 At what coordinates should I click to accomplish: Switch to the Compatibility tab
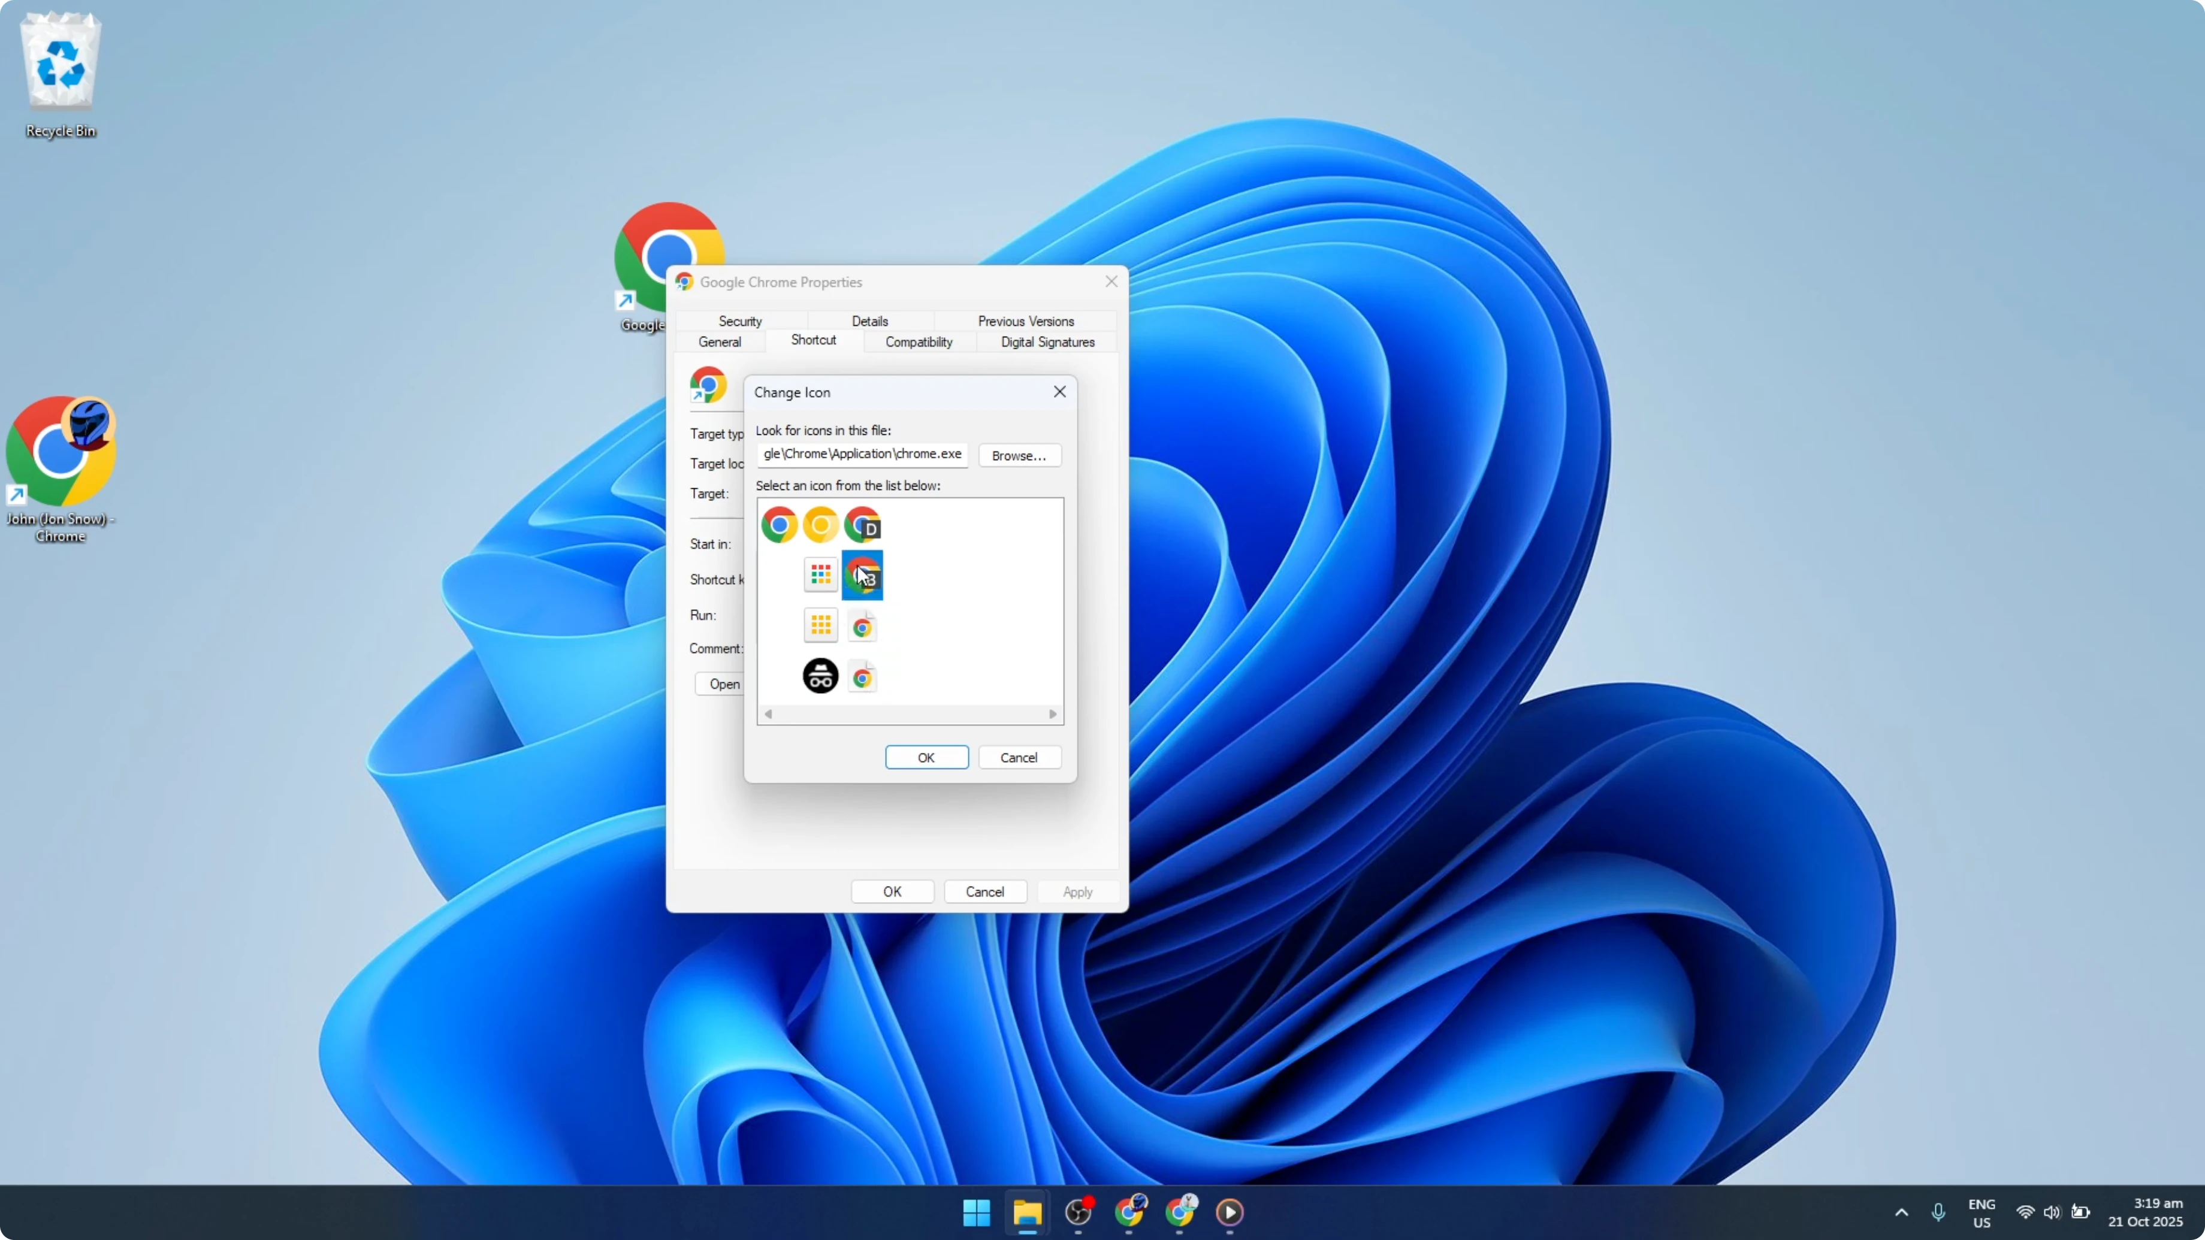point(917,341)
